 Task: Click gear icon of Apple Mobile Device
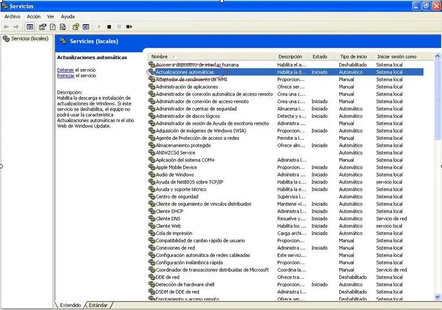point(151,167)
